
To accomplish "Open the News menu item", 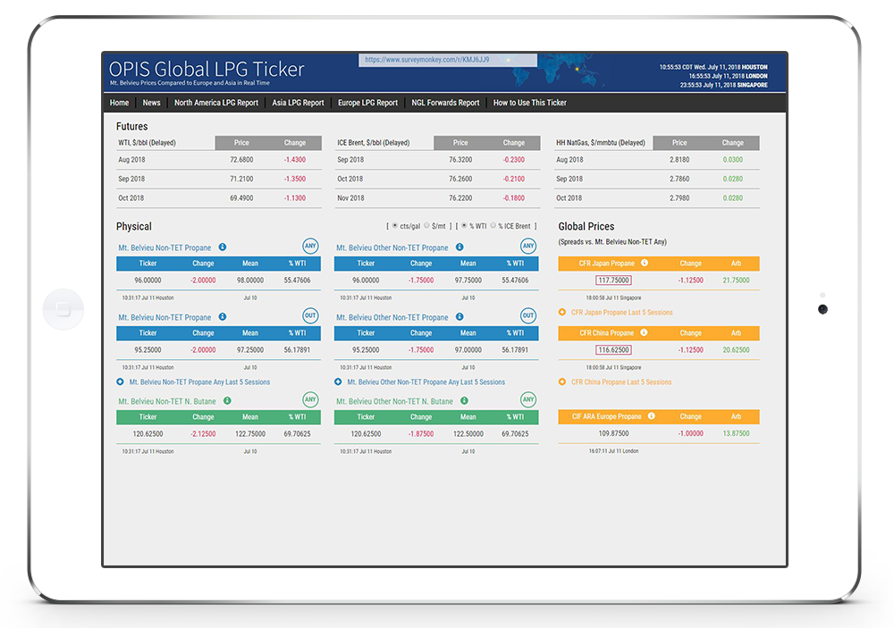I will [x=151, y=103].
